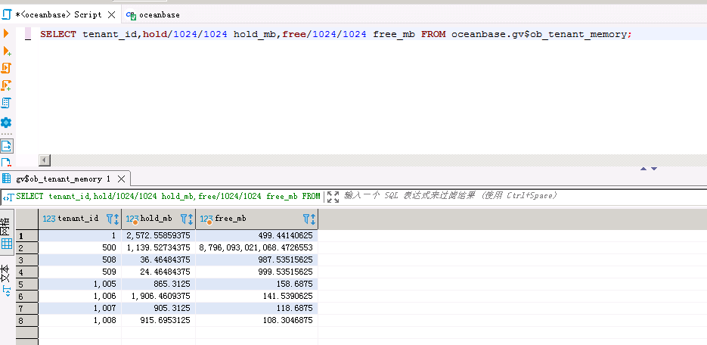Execute script in separate tabs icon

(x=6, y=85)
